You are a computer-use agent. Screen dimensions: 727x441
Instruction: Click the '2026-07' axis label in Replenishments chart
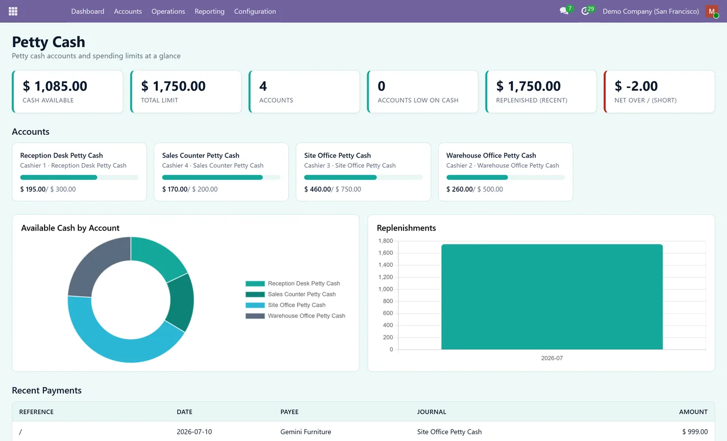(552, 358)
